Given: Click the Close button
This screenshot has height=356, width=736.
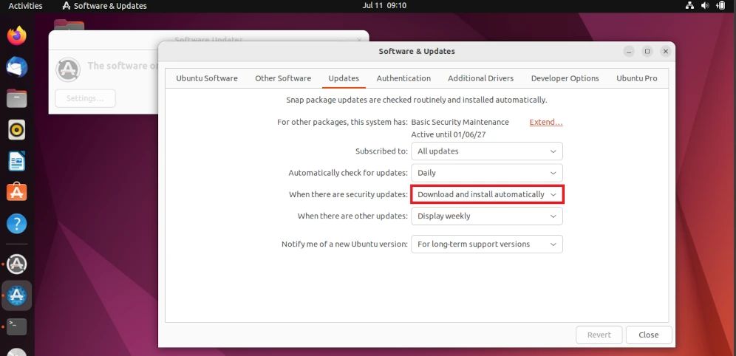Looking at the screenshot, I should pyautogui.click(x=649, y=335).
